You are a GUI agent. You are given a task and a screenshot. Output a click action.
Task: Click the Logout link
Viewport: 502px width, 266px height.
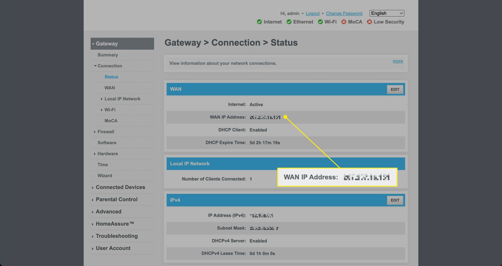coord(313,13)
